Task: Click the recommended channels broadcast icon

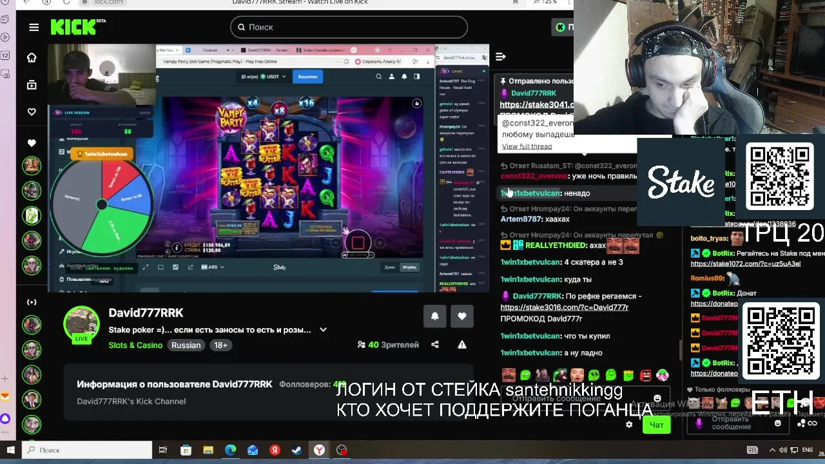Action: coord(32,302)
